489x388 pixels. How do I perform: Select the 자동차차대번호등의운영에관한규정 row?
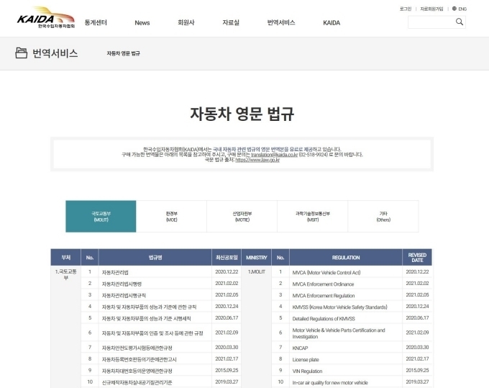(x=137, y=371)
